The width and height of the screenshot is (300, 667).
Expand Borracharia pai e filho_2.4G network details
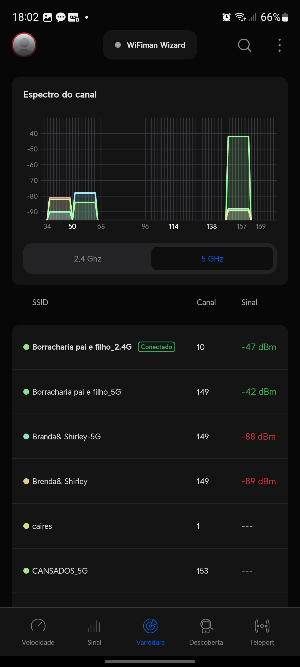82,347
